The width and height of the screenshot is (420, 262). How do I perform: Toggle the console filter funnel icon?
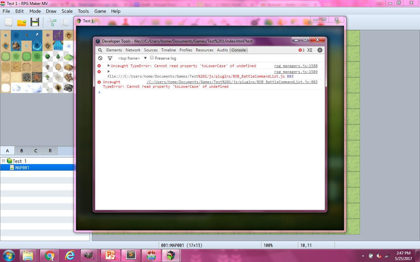pyautogui.click(x=110, y=58)
